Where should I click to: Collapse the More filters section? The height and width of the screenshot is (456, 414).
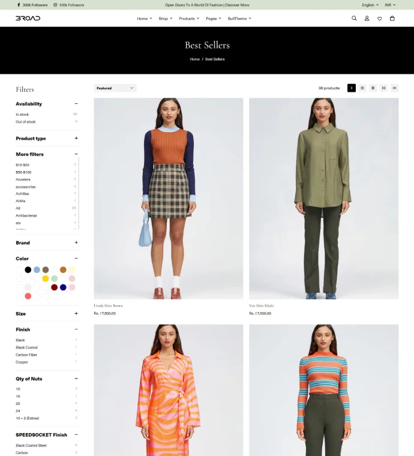click(76, 154)
